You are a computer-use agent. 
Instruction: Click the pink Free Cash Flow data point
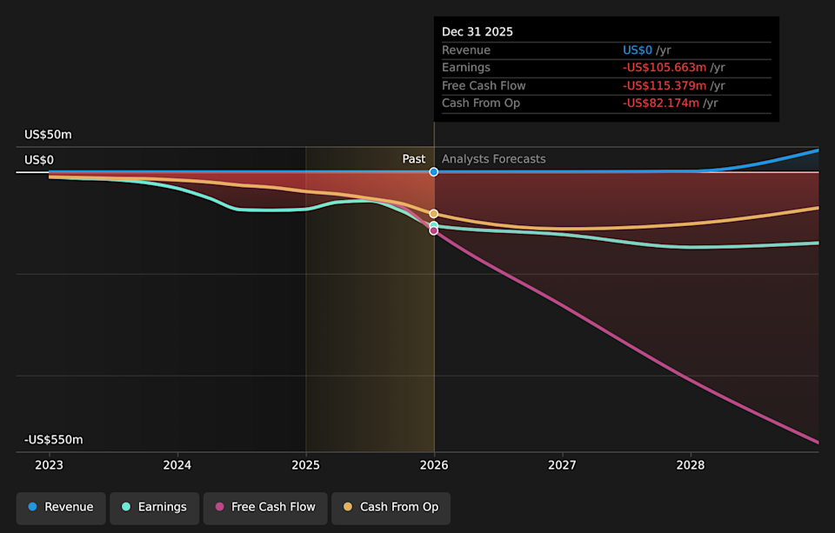(x=434, y=230)
